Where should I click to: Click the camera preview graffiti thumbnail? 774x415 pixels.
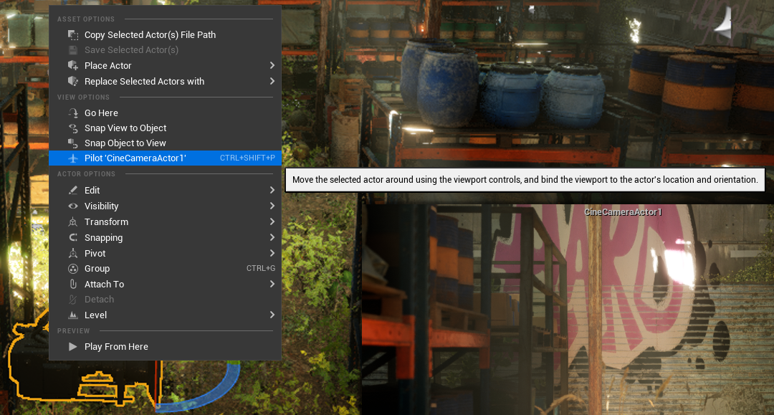[x=568, y=310]
